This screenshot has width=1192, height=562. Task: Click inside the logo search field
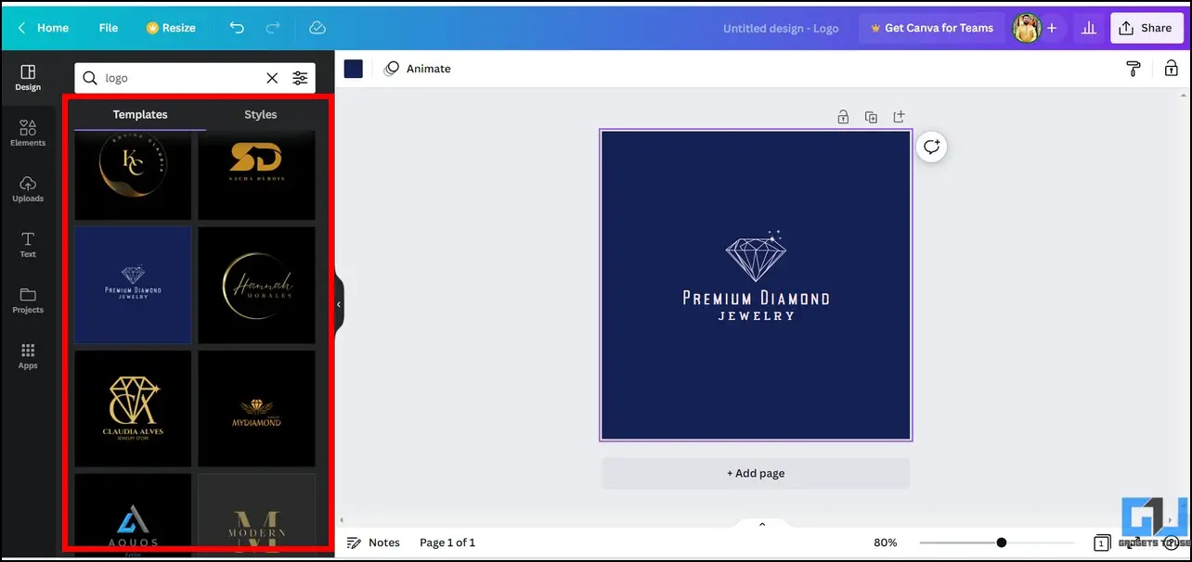(x=181, y=78)
